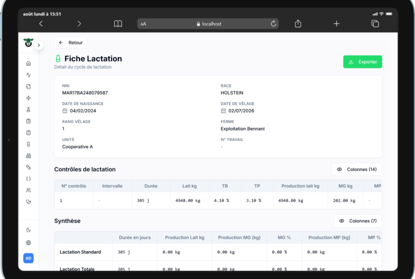Click the 202.00 kg MG cell
The image size is (415, 279).
pos(344,201)
